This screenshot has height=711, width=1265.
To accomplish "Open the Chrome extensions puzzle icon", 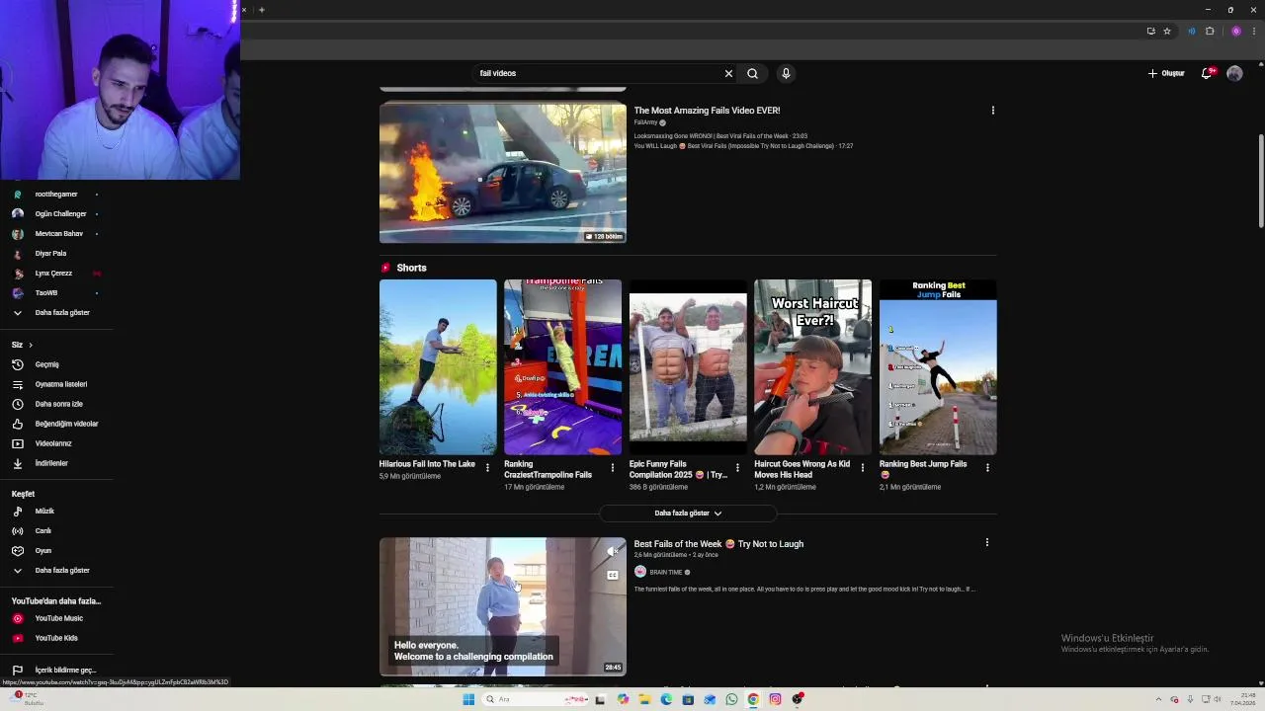I will coord(1210,31).
